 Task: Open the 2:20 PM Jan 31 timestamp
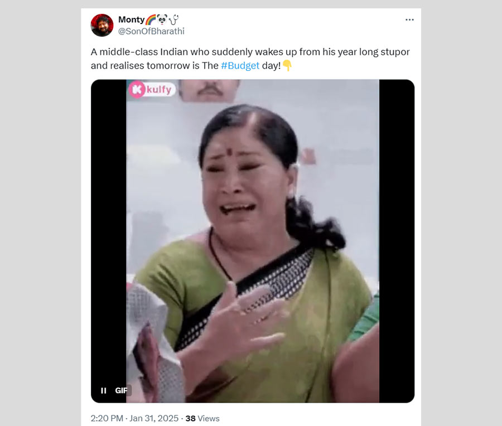(x=134, y=418)
